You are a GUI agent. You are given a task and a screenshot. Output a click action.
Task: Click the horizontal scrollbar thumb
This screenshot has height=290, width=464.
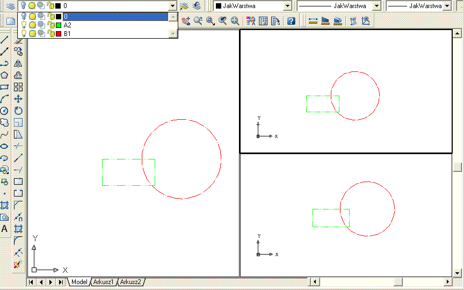tap(398, 282)
